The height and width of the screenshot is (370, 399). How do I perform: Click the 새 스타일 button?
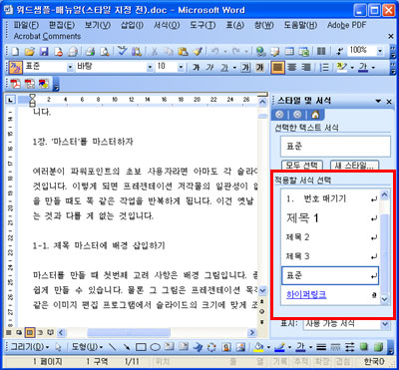coord(355,165)
